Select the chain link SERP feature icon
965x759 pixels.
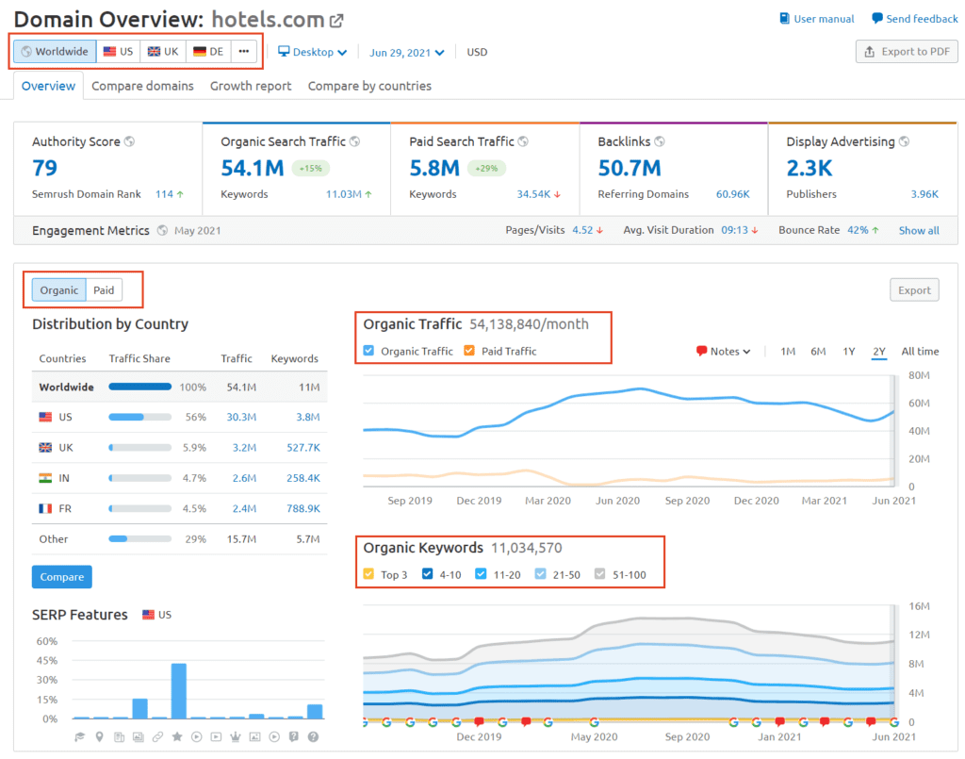pyautogui.click(x=157, y=736)
